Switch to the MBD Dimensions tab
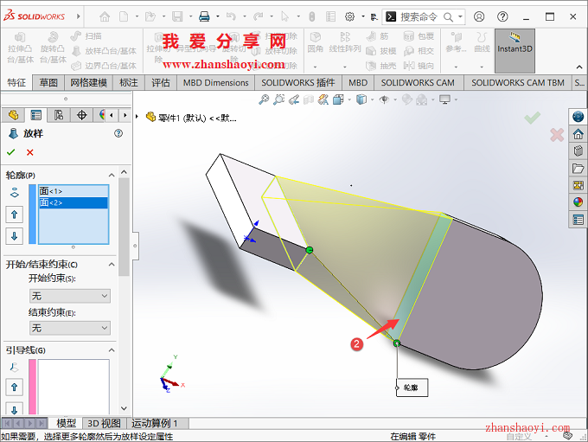The width and height of the screenshot is (588, 442). point(216,82)
